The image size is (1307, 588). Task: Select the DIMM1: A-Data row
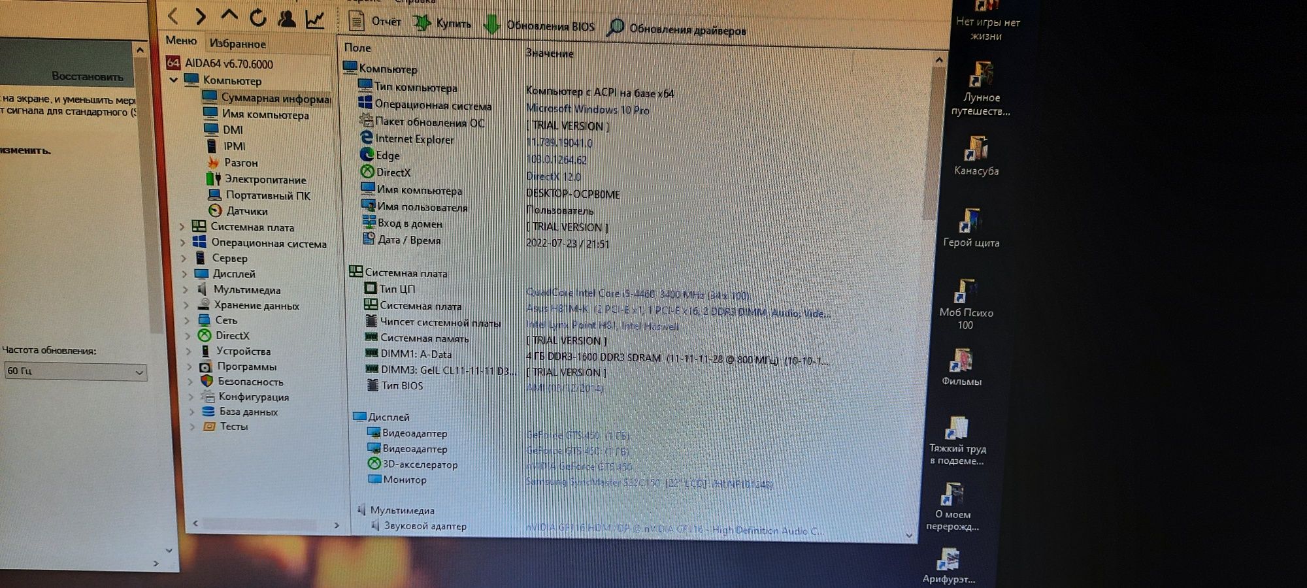click(x=408, y=354)
